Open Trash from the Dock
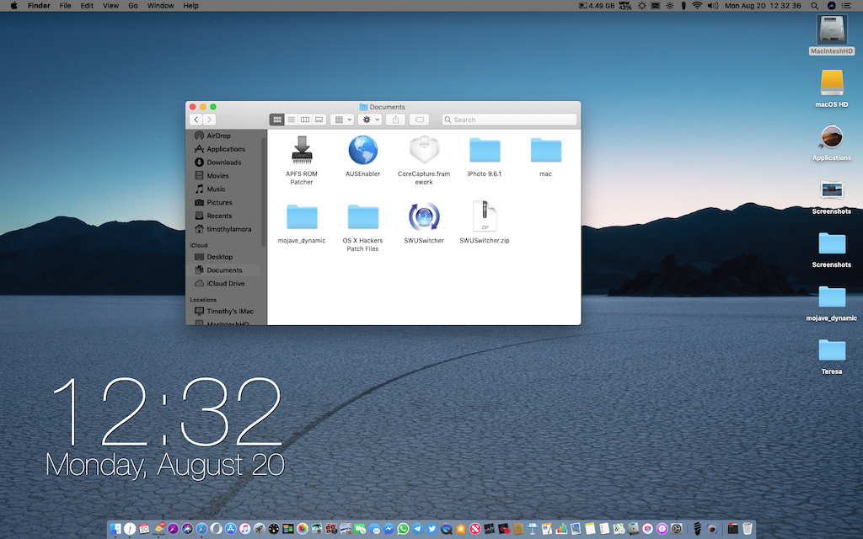Screen dimensions: 863x539 pyautogui.click(x=748, y=529)
